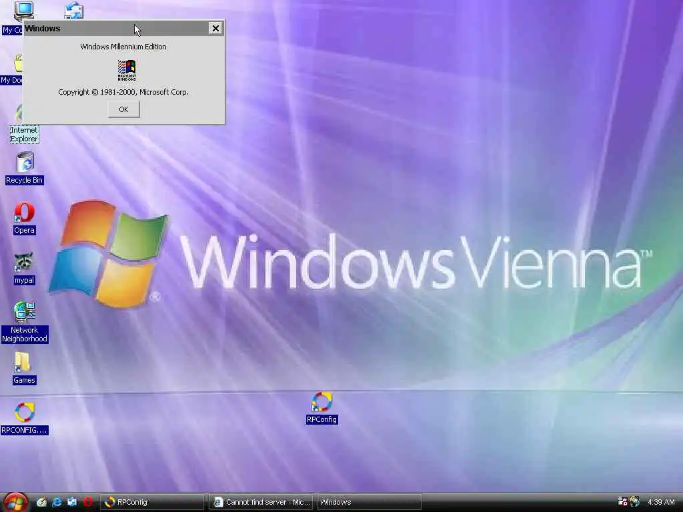Select the Internet Explorer desktop icon label
The height and width of the screenshot is (512, 683).
coord(24,135)
